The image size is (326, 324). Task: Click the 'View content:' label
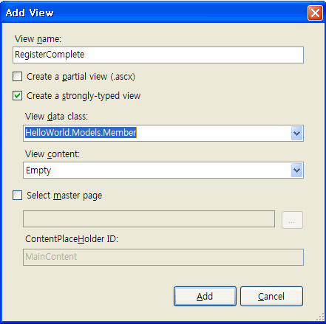pyautogui.click(x=52, y=154)
